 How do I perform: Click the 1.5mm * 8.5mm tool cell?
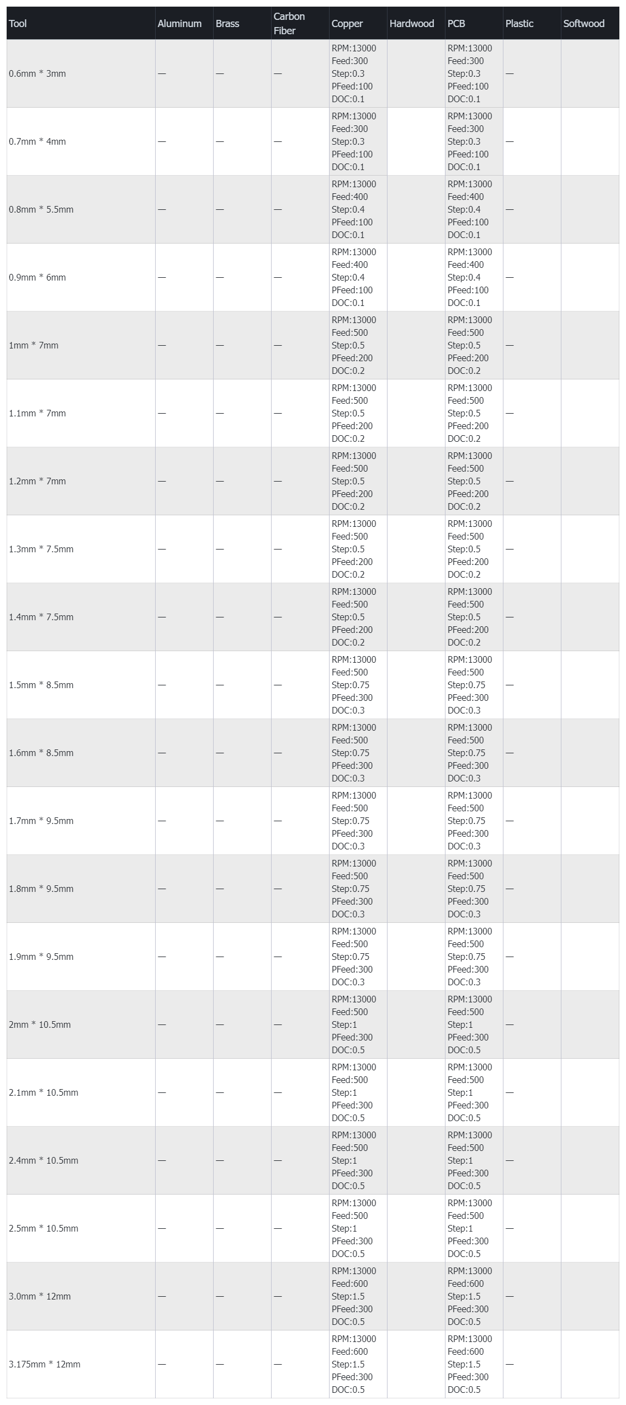point(41,685)
